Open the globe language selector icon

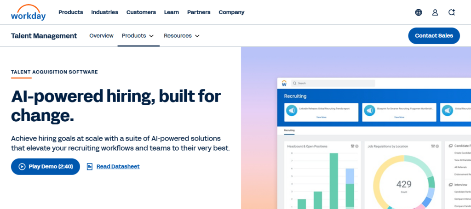419,12
